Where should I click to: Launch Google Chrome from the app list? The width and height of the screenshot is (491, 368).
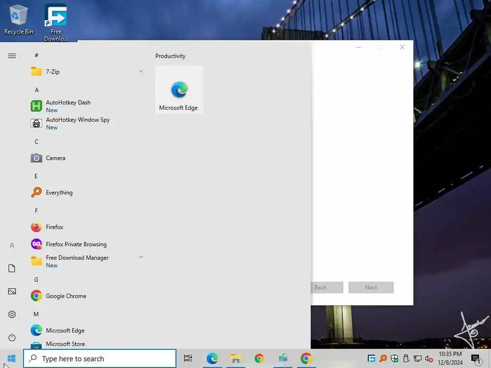87,296
